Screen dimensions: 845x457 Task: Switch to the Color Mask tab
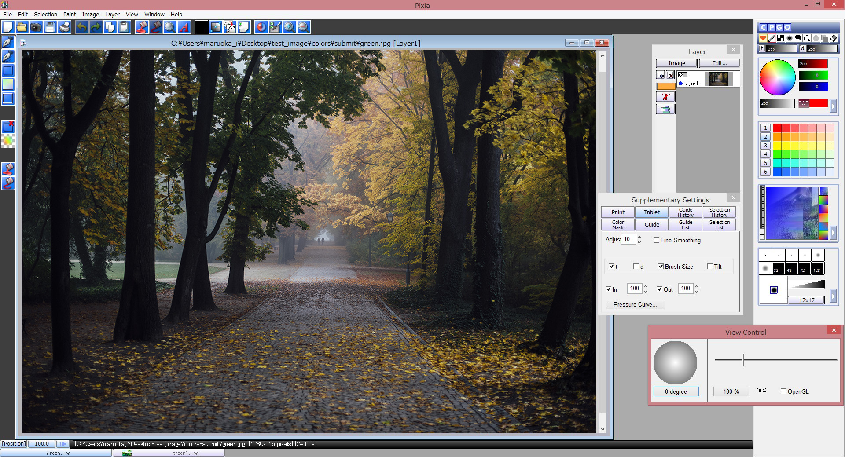click(x=617, y=224)
